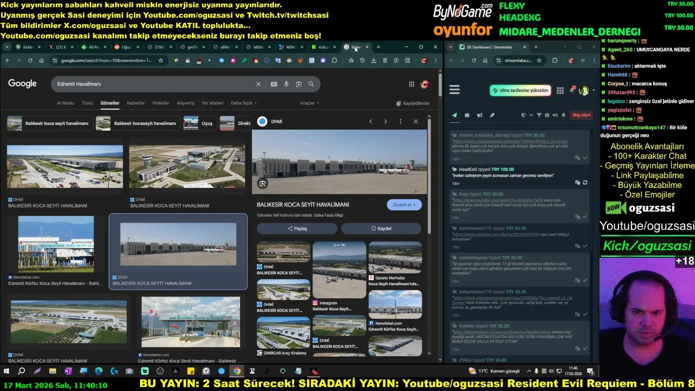The width and height of the screenshot is (695, 391).
Task: Click the magnifier search button in Google
Action: [311, 84]
